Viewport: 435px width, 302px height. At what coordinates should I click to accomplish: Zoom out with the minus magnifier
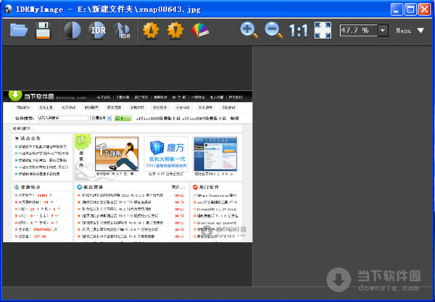pyautogui.click(x=273, y=30)
